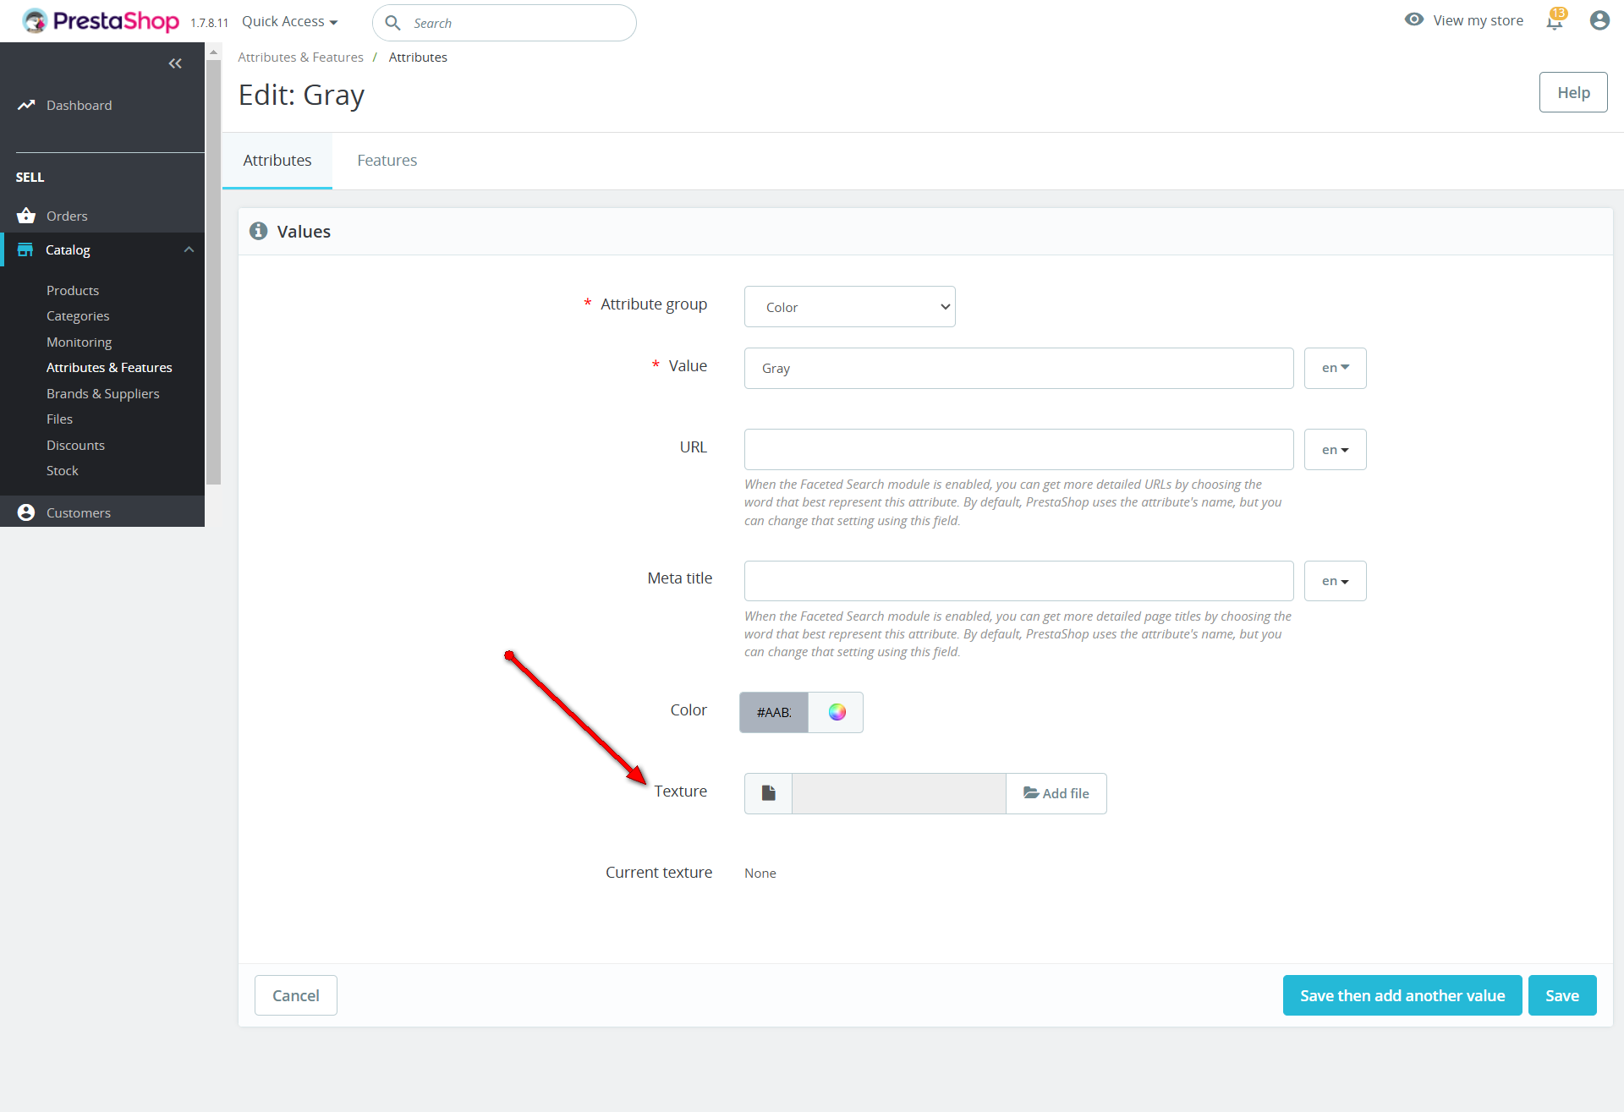Collapse the Catalog menu section
Viewport: 1624px width, 1112px height.
[189, 249]
